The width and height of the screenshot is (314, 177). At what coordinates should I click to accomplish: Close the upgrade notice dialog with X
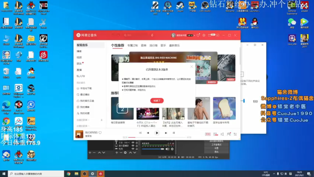click(192, 66)
